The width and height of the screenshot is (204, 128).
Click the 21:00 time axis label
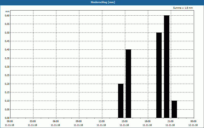pos(171,121)
